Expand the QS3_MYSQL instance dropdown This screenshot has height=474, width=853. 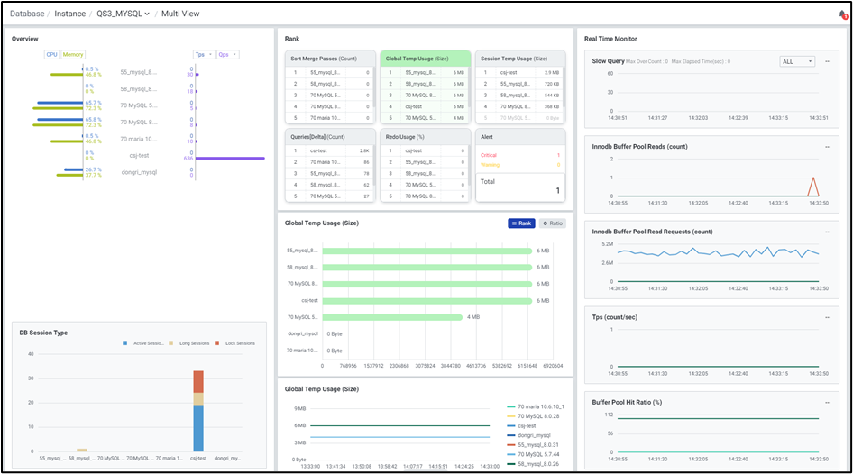pyautogui.click(x=124, y=14)
